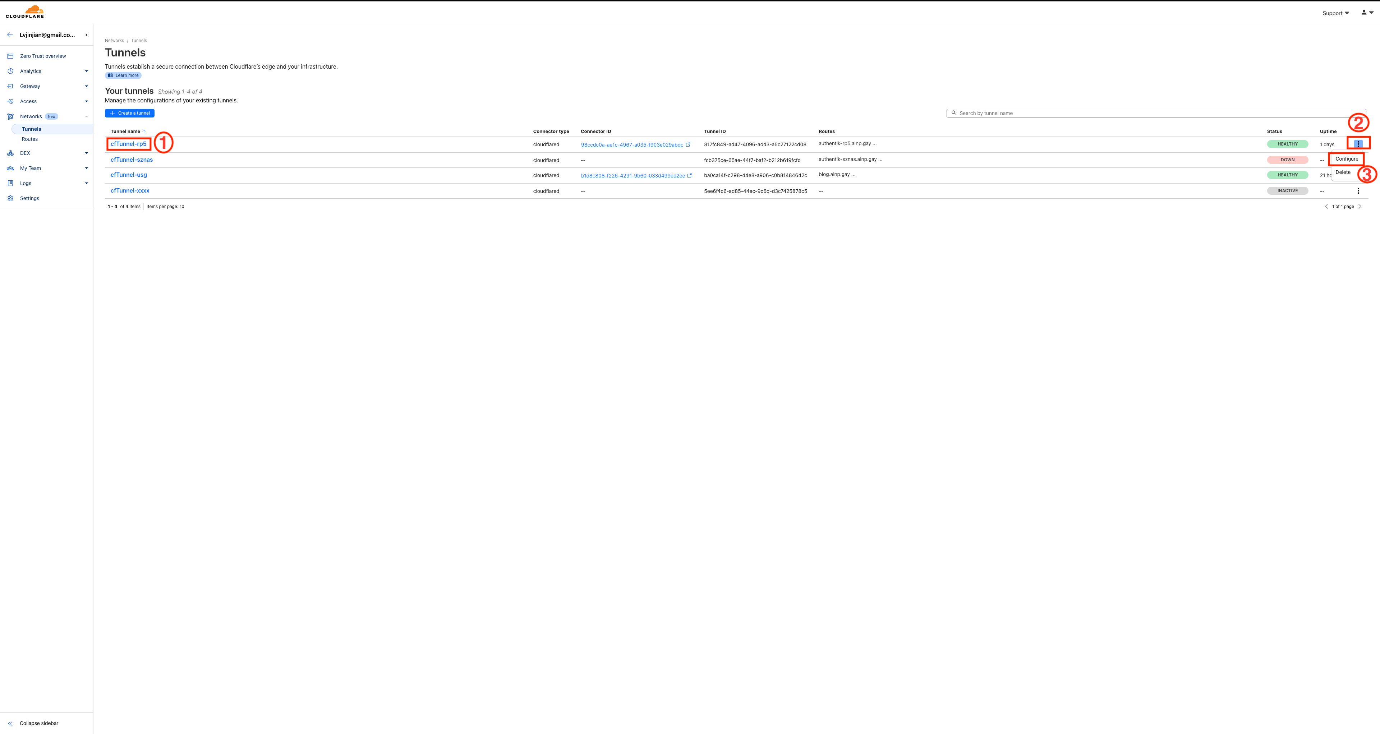The image size is (1380, 734).
Task: Click Items per page: 10 selector
Action: click(165, 207)
